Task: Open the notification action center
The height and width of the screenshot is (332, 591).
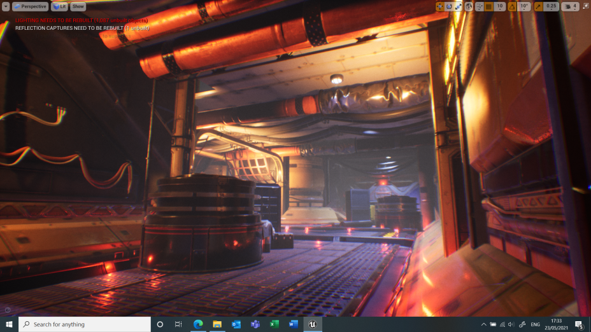Action: click(580, 324)
